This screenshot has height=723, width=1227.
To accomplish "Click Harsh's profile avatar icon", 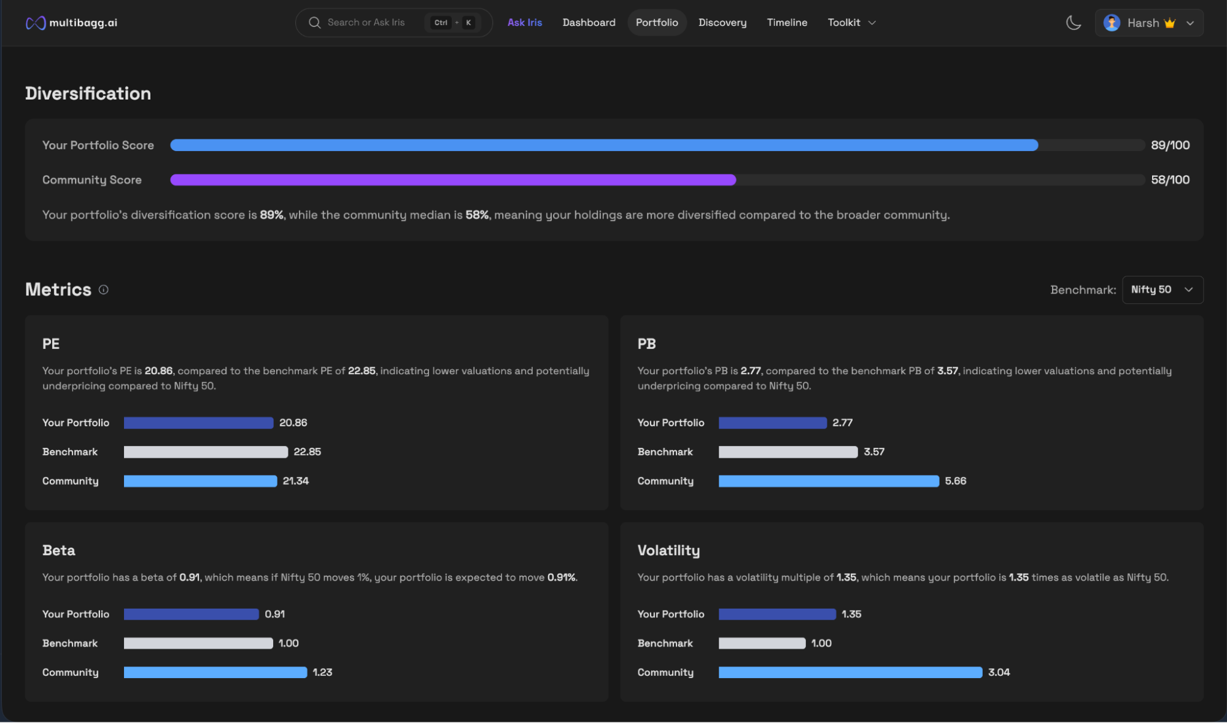I will click(1112, 23).
